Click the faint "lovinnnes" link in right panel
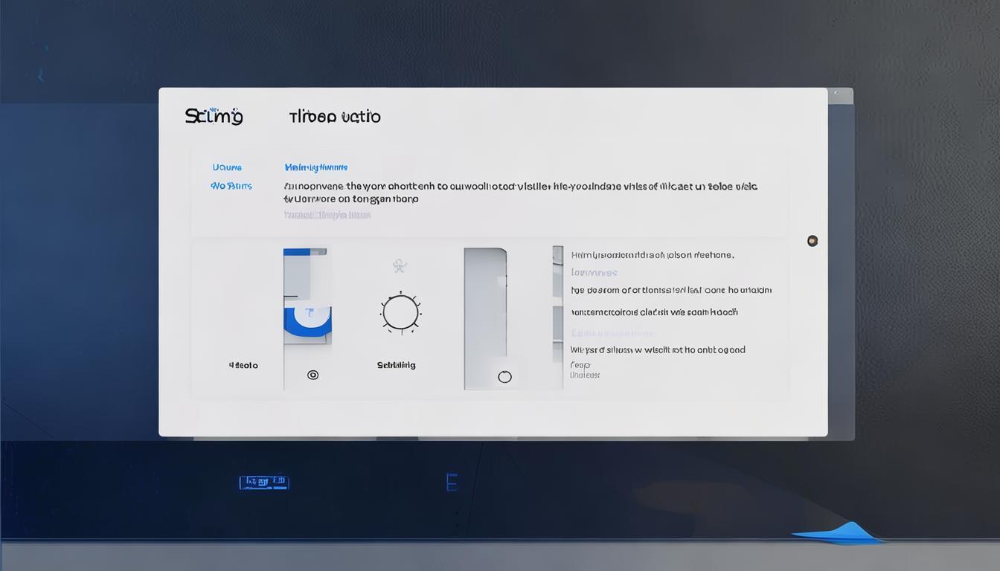The image size is (1000, 571). click(594, 273)
